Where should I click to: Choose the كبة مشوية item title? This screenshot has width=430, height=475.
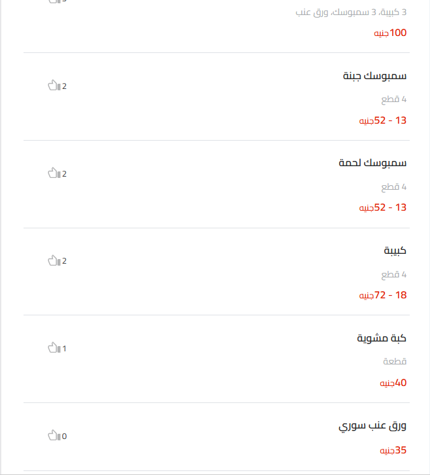(x=382, y=338)
